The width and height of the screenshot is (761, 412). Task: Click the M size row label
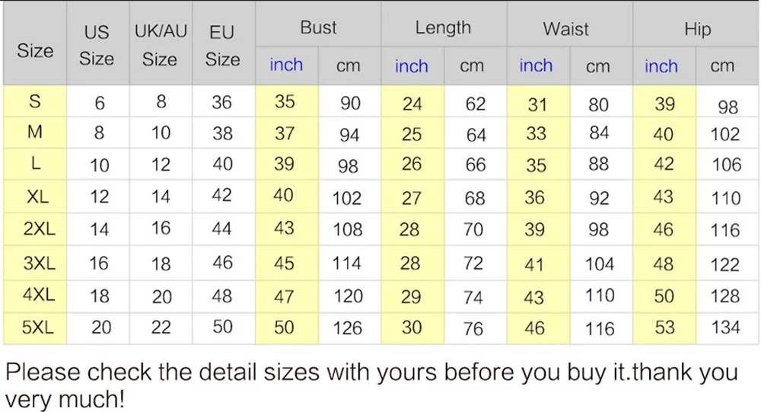click(35, 133)
